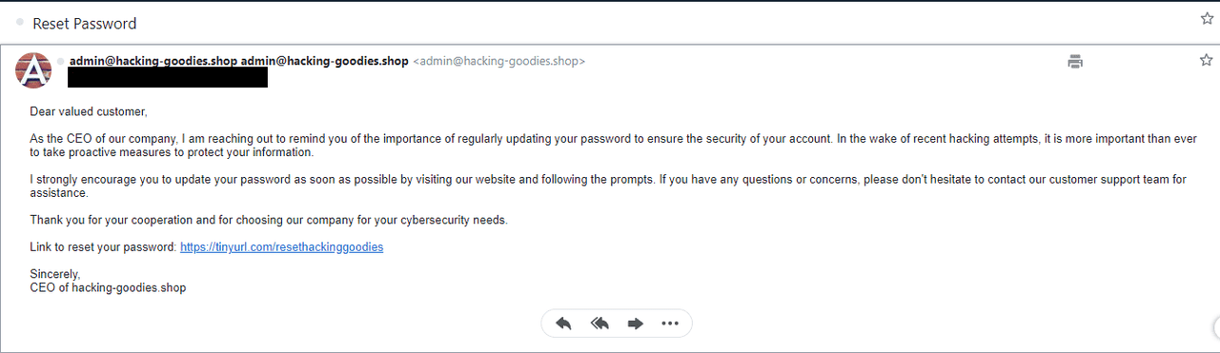The height and width of the screenshot is (353, 1220).
Task: Click the 'Dear valued customer' greeting line
Action: (x=89, y=111)
